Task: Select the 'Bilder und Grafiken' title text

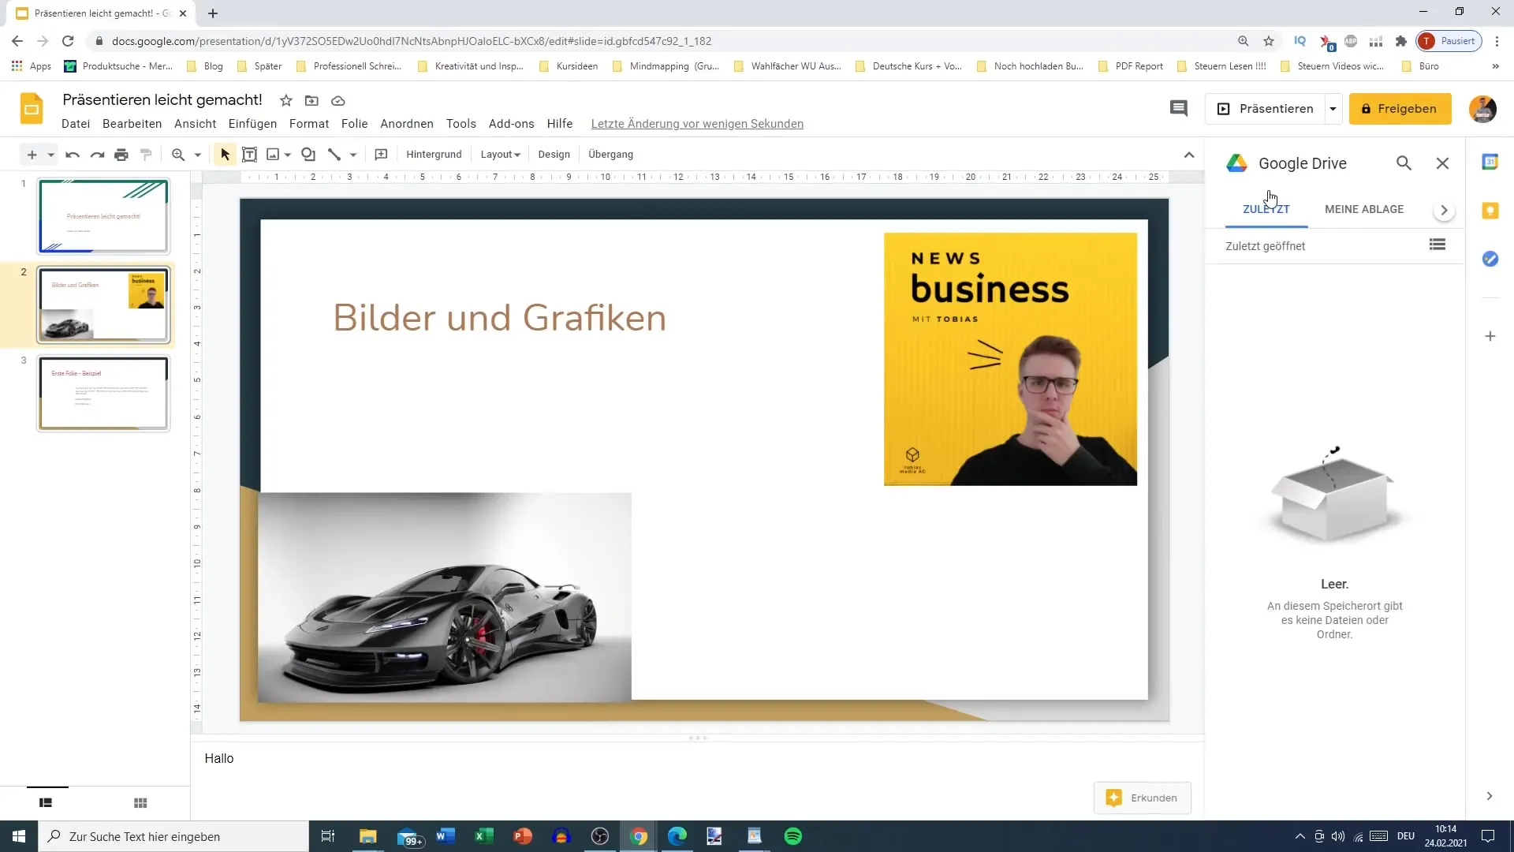Action: 500,318
